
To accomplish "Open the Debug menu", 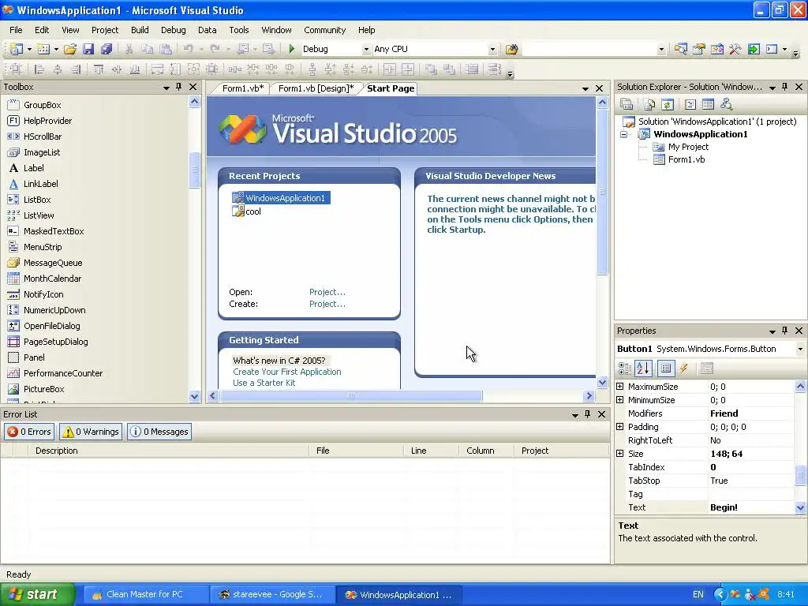I will (173, 30).
